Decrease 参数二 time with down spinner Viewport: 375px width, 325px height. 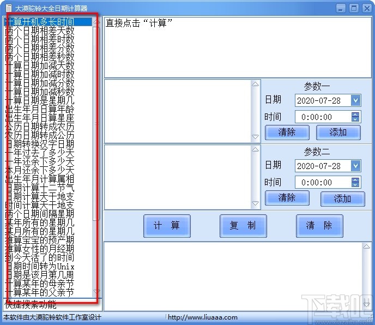coord(355,185)
